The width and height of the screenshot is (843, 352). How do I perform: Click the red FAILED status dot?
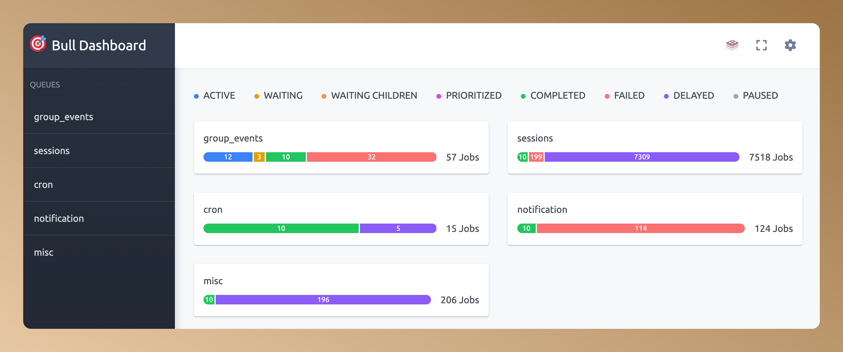(607, 96)
